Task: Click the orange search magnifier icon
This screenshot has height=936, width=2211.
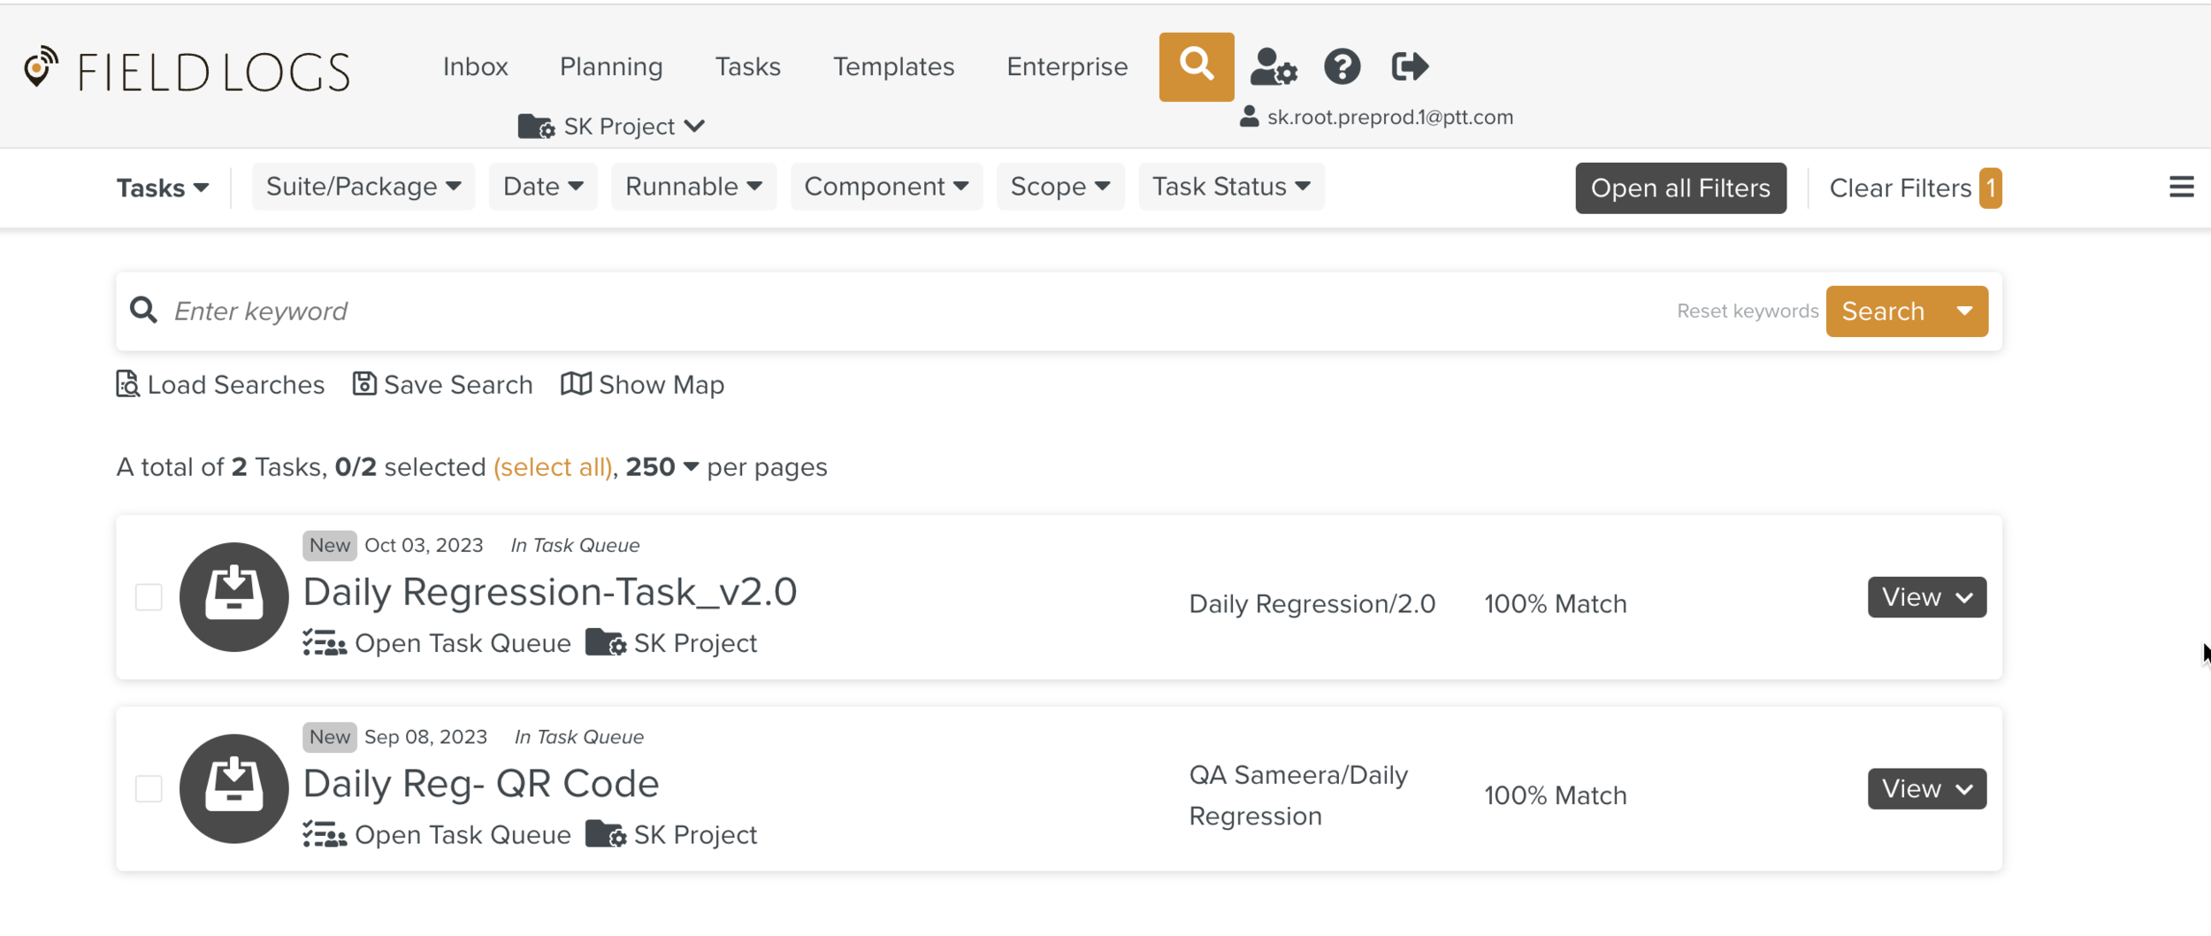Action: click(1196, 66)
